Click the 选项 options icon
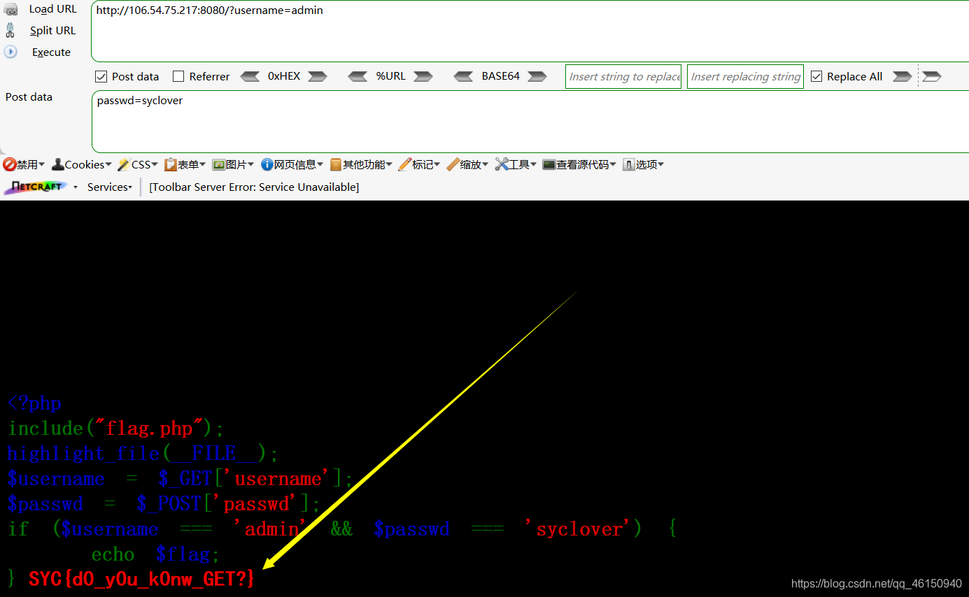 [x=628, y=164]
